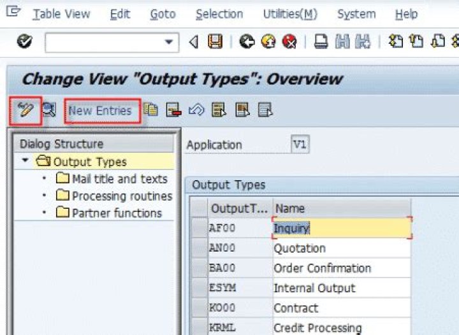
Task: Click the New Entries button
Action: coord(100,111)
